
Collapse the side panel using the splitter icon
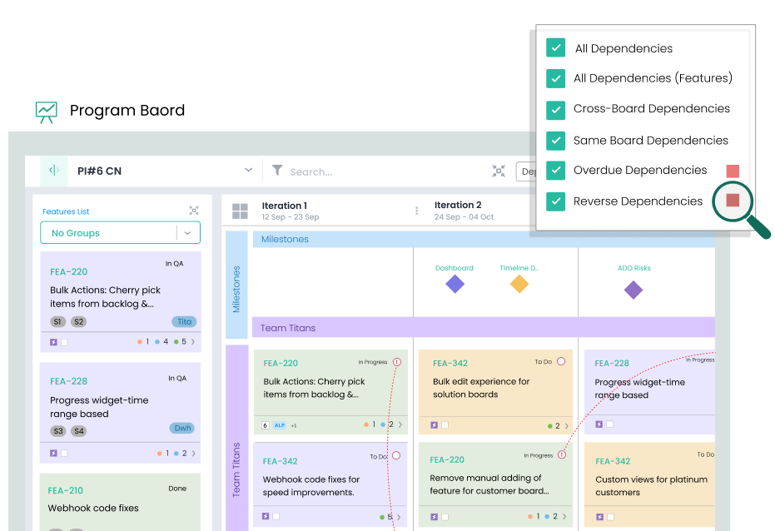[x=54, y=171]
